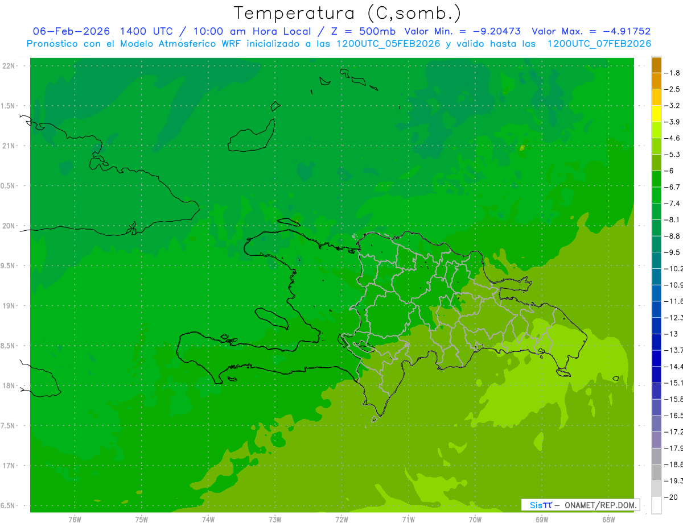Screen dimensions: 683x527
Task: Click the '-8.1' colorbar label
Action: tap(672, 219)
